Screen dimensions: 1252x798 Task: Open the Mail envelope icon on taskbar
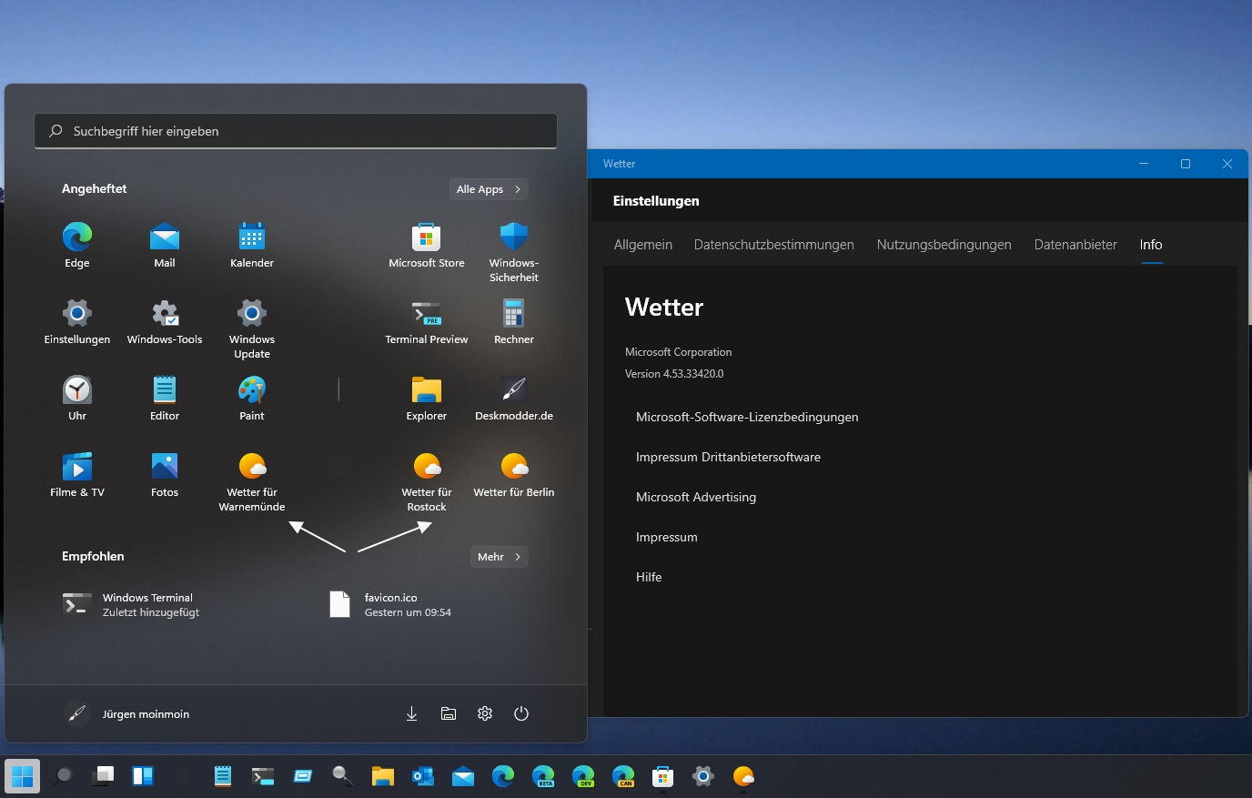[463, 776]
